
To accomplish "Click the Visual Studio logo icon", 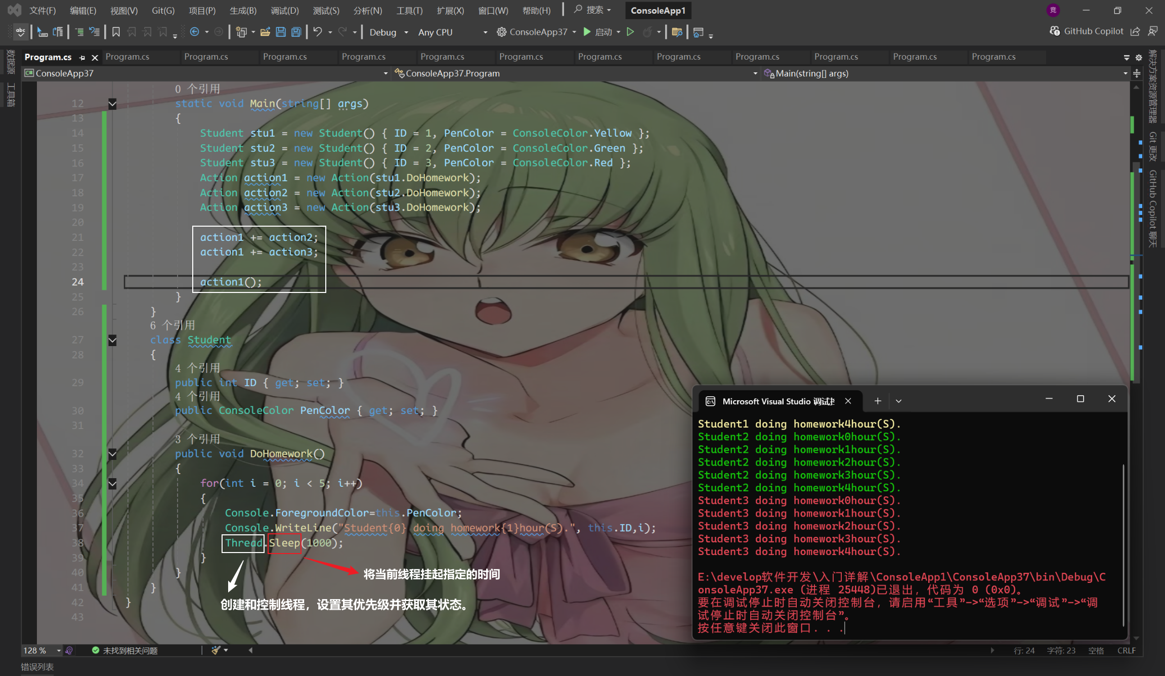I will pyautogui.click(x=14, y=10).
